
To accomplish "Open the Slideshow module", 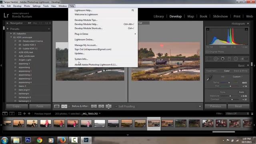I will [x=220, y=16].
